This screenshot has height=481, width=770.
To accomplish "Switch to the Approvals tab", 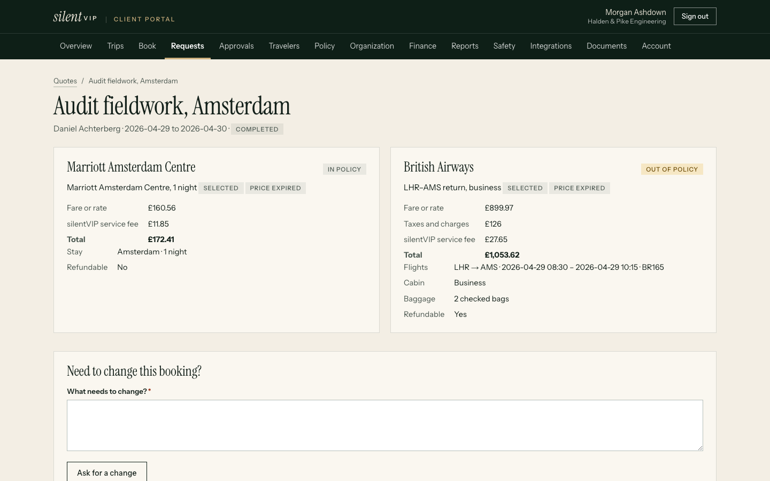I will (236, 46).
